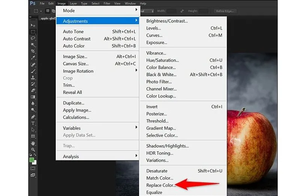Choose Replace Color from Adjustments

coord(161,185)
